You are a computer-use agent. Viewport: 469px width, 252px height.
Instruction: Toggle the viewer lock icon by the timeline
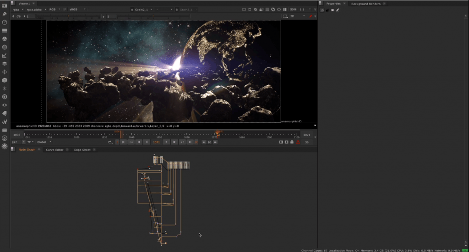(292, 142)
